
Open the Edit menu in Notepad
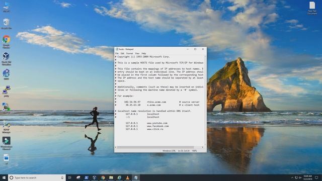click(x=122, y=53)
